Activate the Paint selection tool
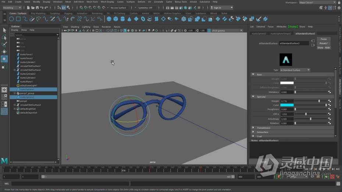Image resolution: width=342 pixels, height=192 pixels. (4, 45)
